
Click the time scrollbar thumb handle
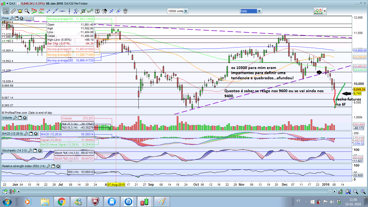coord(330,192)
